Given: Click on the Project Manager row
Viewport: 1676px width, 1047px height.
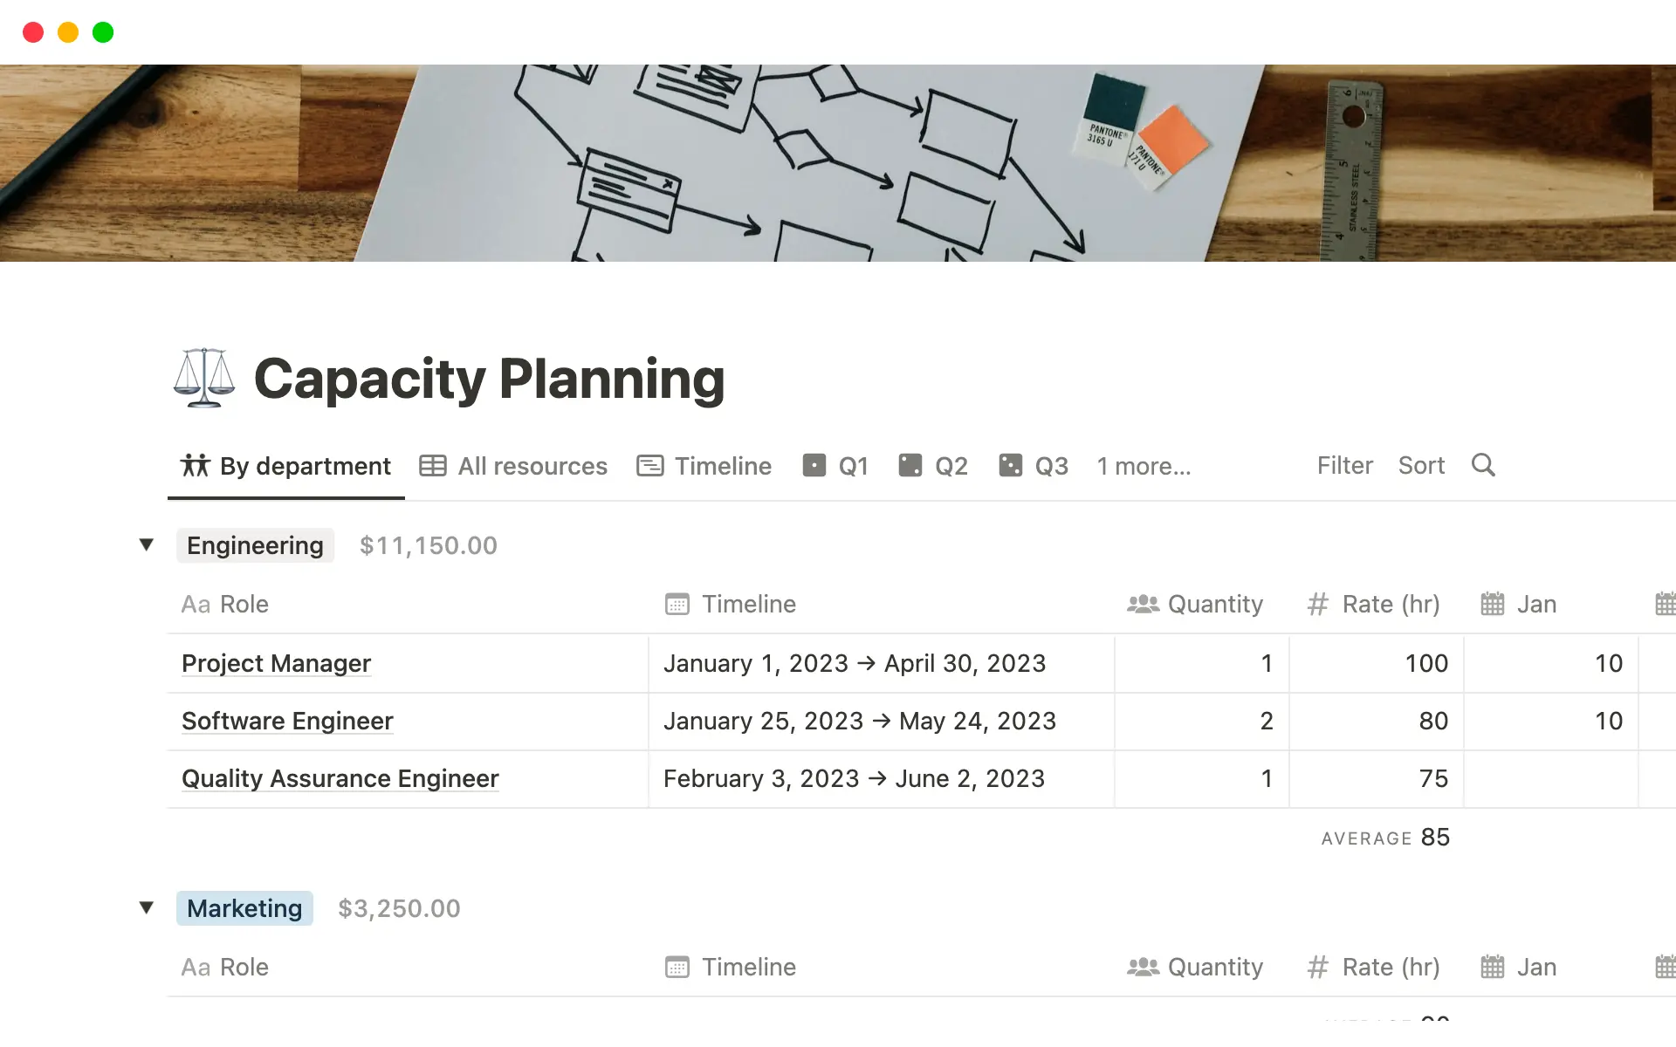Looking at the screenshot, I should pyautogui.click(x=275, y=662).
